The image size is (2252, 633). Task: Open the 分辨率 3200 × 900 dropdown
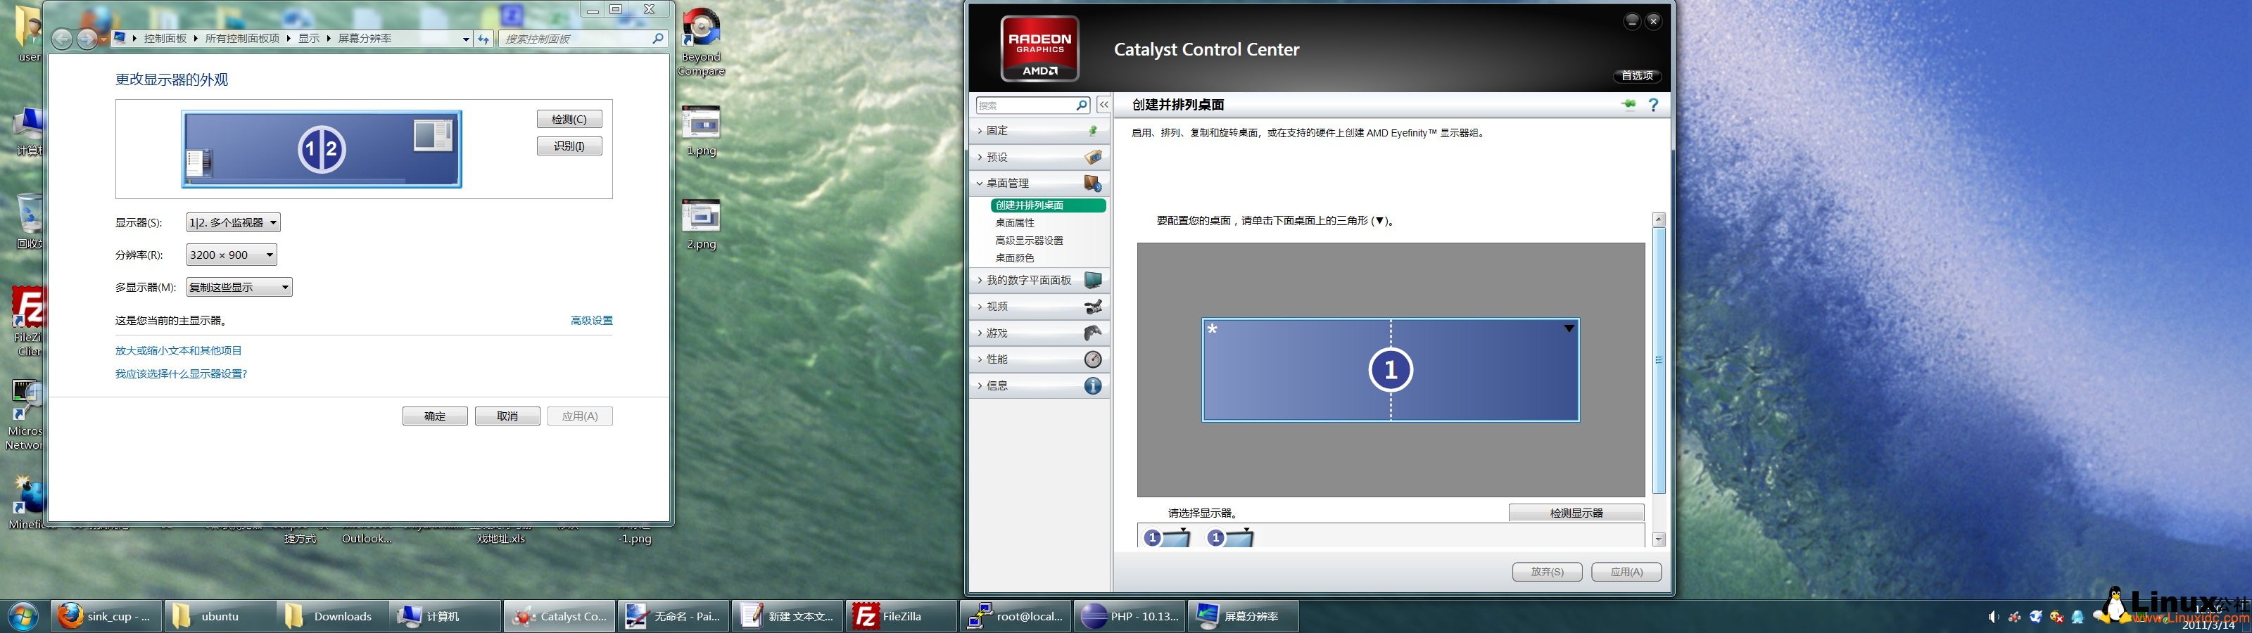(x=232, y=255)
